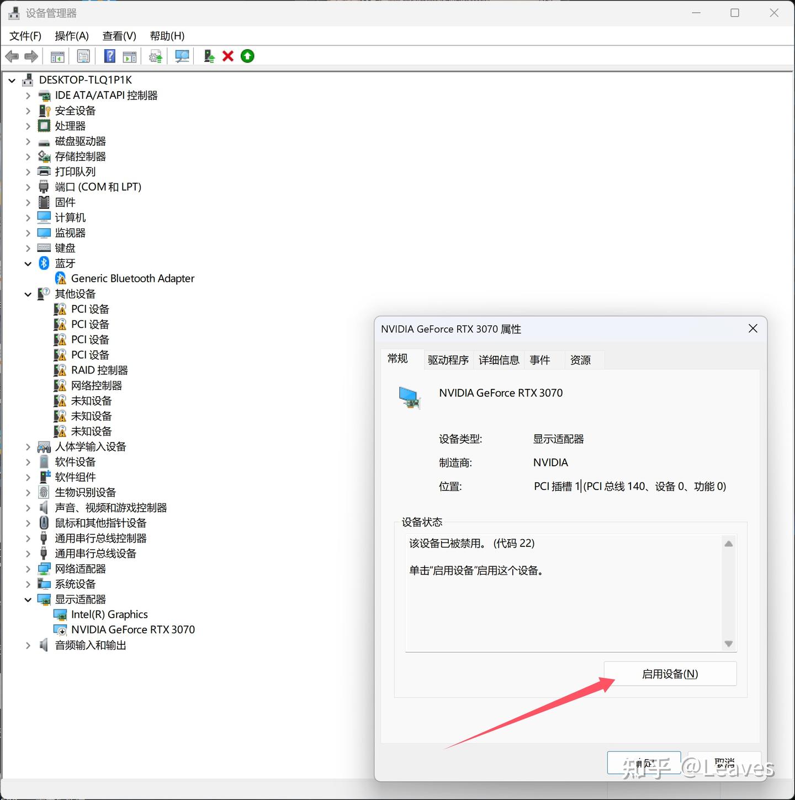Select the 系统设备 tree item
The image size is (795, 800).
[75, 584]
